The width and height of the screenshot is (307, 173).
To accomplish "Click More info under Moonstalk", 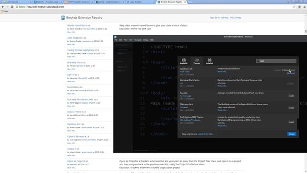I will click(x=71, y=94).
